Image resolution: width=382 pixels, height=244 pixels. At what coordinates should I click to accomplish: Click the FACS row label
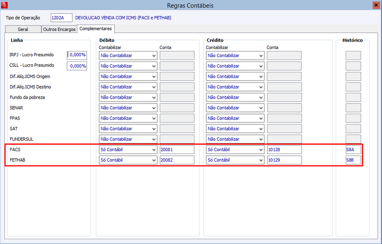click(15, 150)
